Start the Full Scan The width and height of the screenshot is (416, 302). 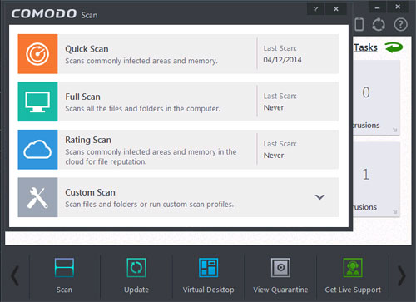[x=178, y=101]
